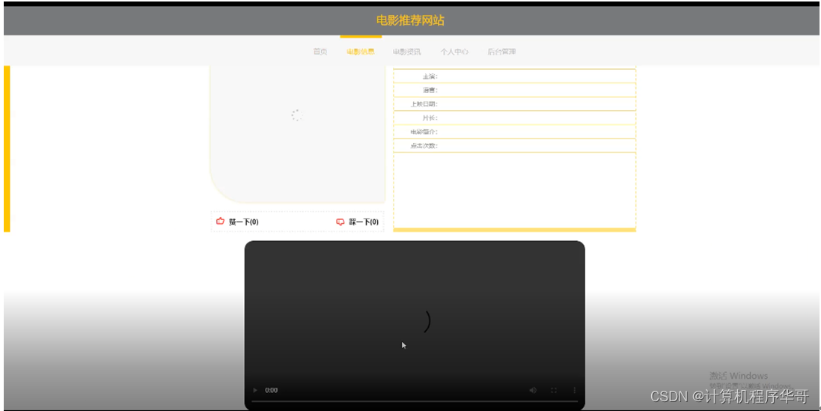This screenshot has height=411, width=821.
Task: Open the 个人中心 tab
Action: pyautogui.click(x=454, y=52)
